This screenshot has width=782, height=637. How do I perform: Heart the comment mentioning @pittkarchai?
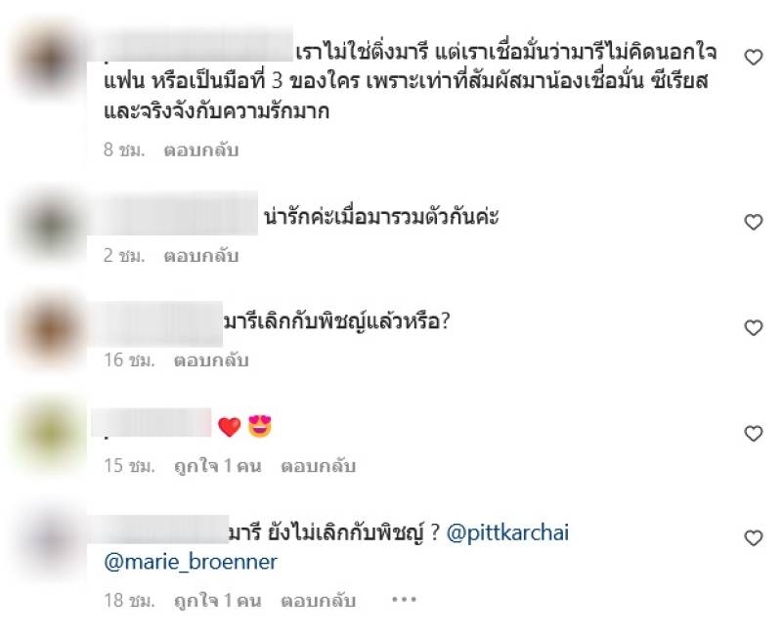753,537
